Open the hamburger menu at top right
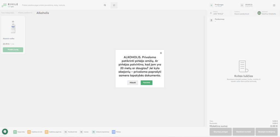This screenshot has width=280, height=137. tap(274, 5)
